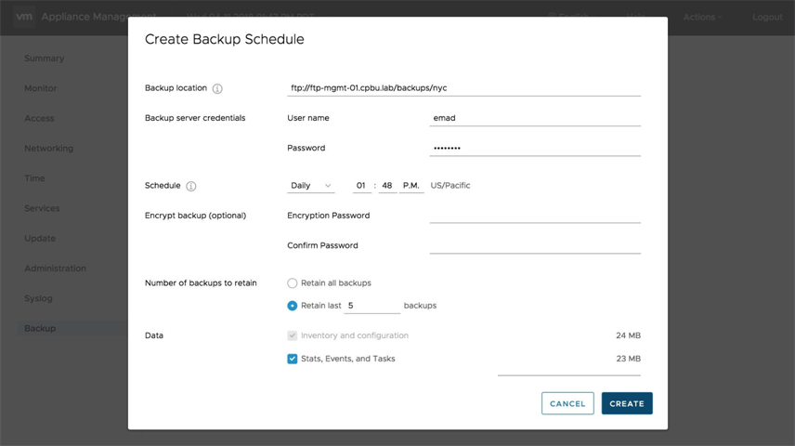
Task: Uncheck Stats, Events, and Tasks checkbox
Action: [293, 359]
